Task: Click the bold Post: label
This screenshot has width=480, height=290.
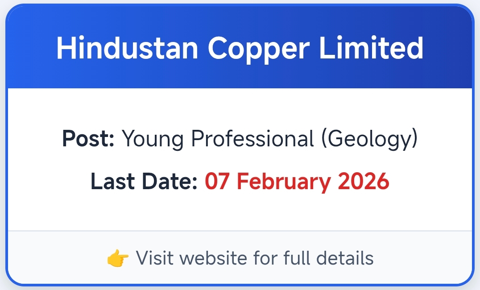Action: point(88,139)
